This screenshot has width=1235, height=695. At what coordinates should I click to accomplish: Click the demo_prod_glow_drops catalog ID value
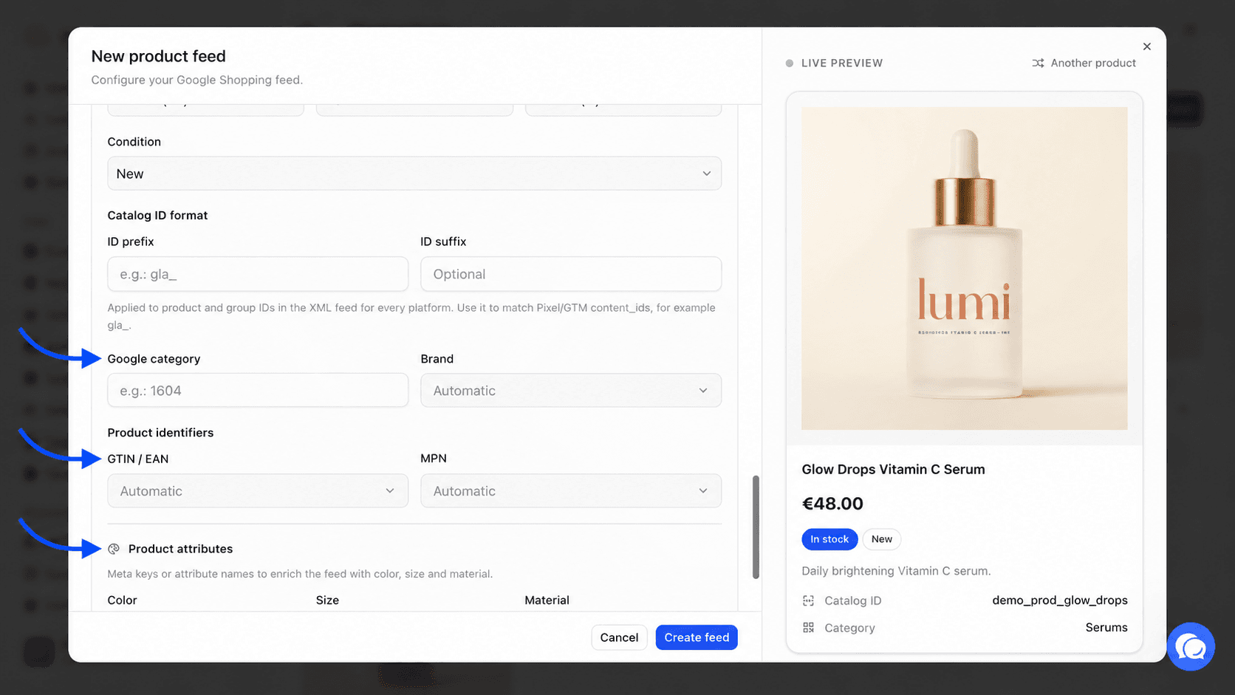coord(1059,600)
